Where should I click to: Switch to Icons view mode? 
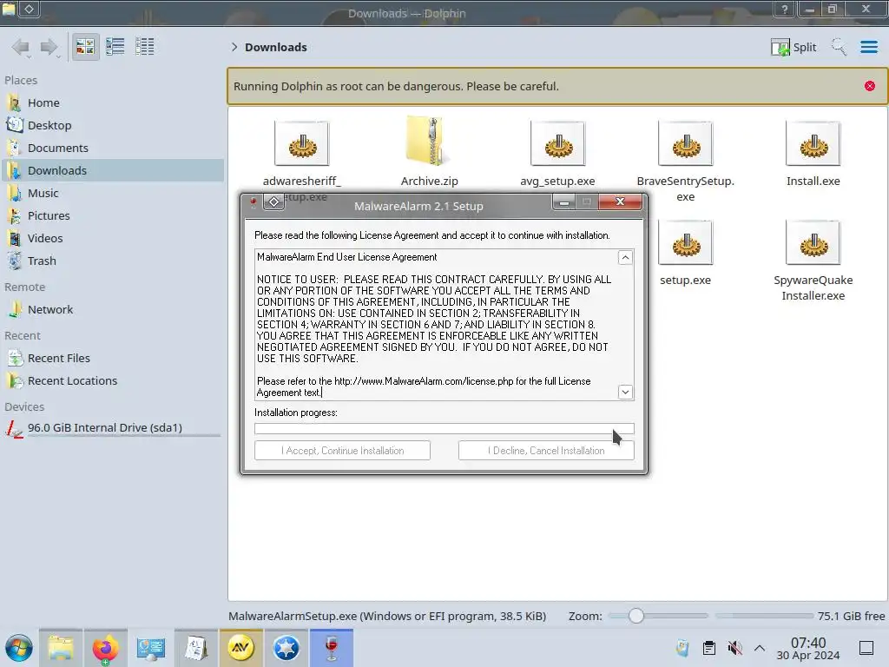pyautogui.click(x=85, y=47)
